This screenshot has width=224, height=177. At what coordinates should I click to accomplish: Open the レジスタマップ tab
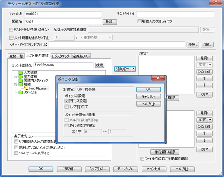coord(61,56)
